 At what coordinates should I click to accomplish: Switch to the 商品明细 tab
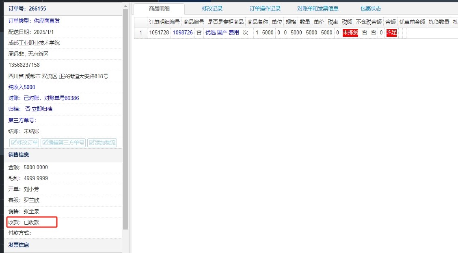pos(159,9)
